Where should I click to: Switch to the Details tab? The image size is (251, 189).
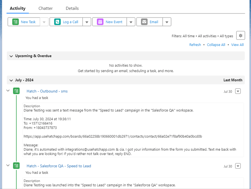coord(72,8)
